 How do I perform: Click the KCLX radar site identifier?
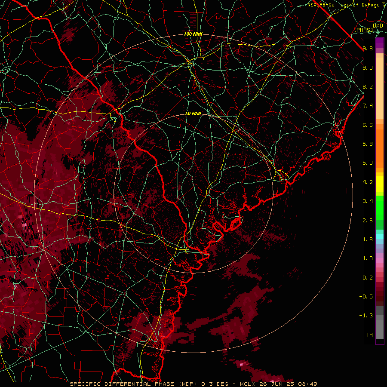[x=249, y=384]
